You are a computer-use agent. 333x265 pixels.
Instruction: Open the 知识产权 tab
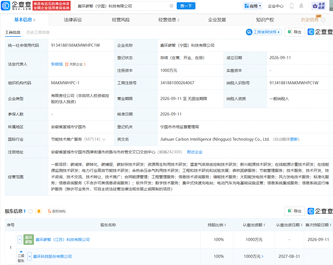point(265,20)
